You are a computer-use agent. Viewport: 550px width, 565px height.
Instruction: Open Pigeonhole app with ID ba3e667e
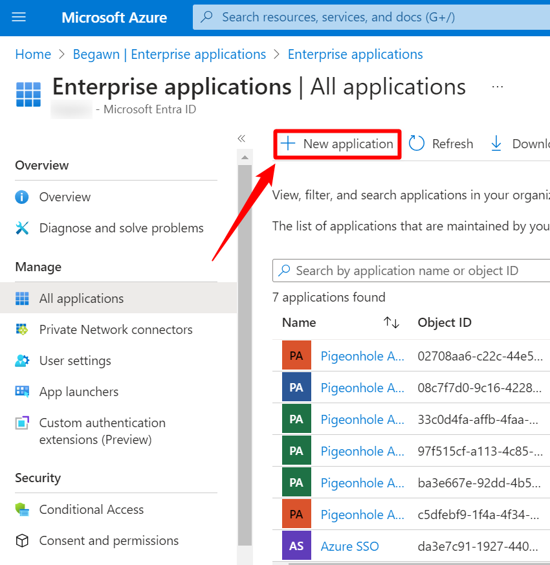click(362, 483)
